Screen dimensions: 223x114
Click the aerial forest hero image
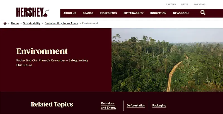pos(167,60)
